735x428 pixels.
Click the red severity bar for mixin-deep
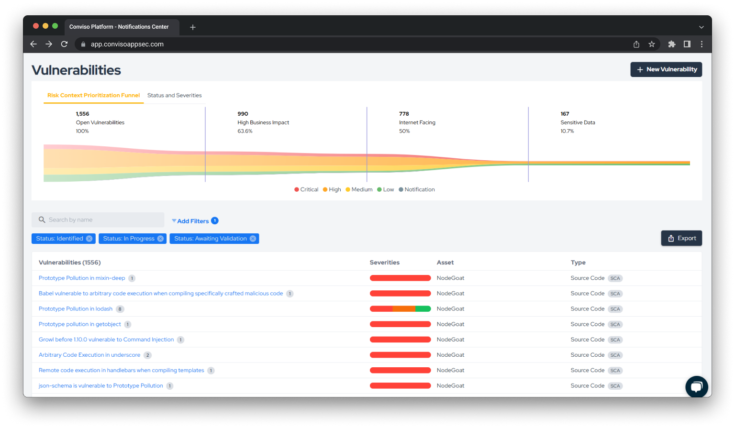pyautogui.click(x=400, y=278)
